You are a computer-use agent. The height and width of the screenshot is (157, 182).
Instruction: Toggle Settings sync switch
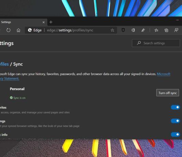pos(176,121)
